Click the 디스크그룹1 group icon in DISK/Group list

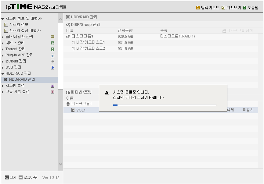(68, 36)
